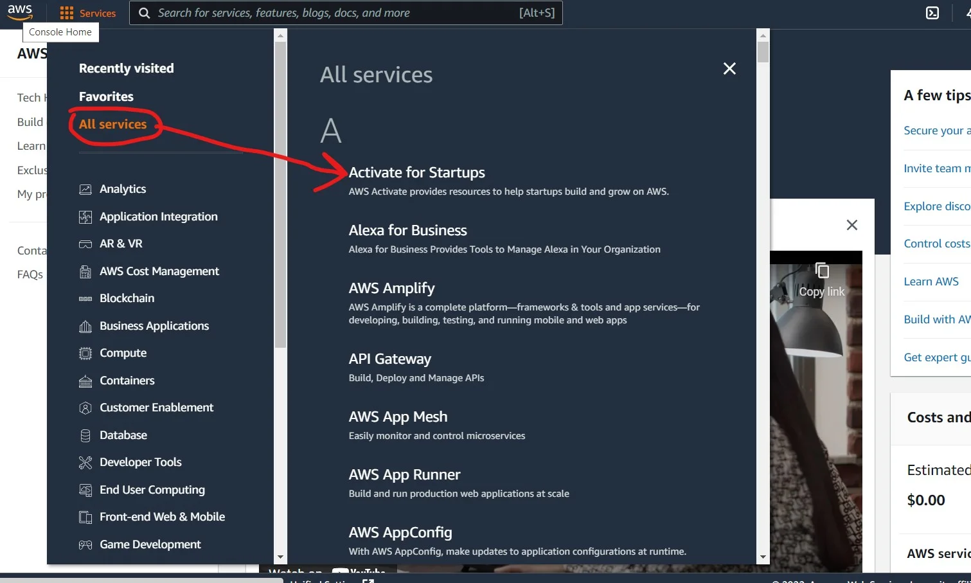Click the AWS Cost Management icon
Image resolution: width=971 pixels, height=583 pixels.
pos(85,271)
